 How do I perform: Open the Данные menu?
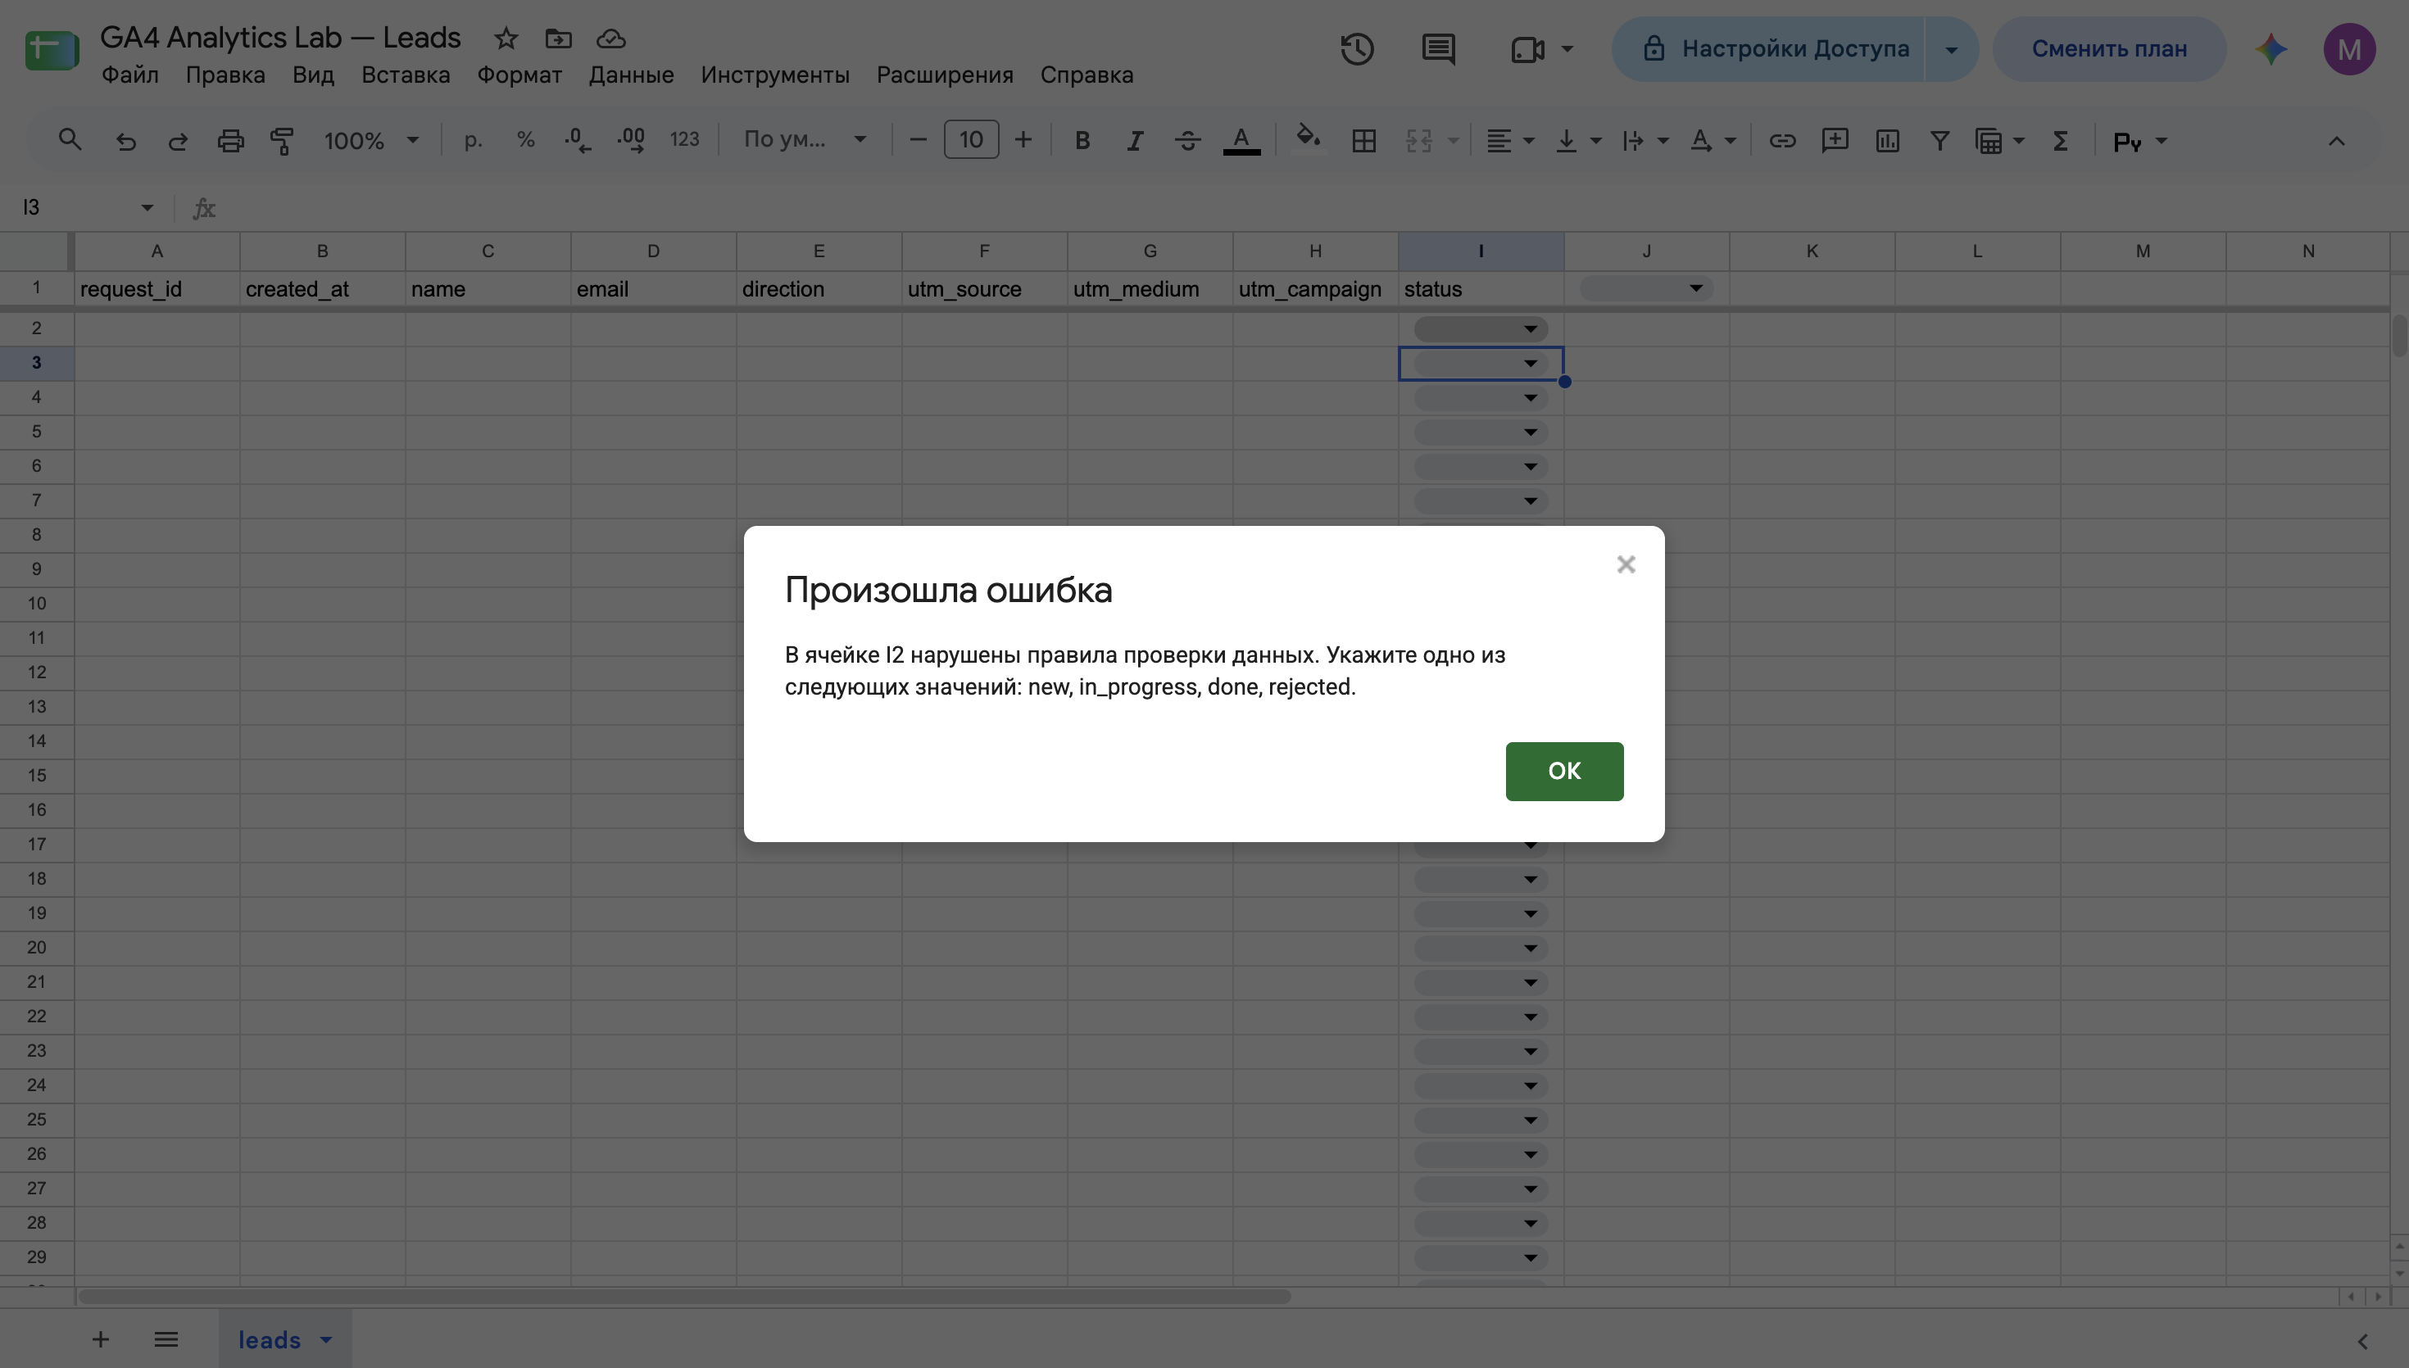[x=632, y=75]
